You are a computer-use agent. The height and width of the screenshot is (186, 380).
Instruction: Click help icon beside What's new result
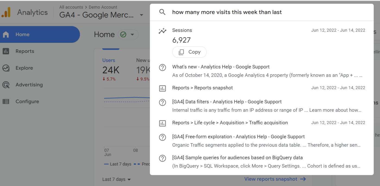162,68
